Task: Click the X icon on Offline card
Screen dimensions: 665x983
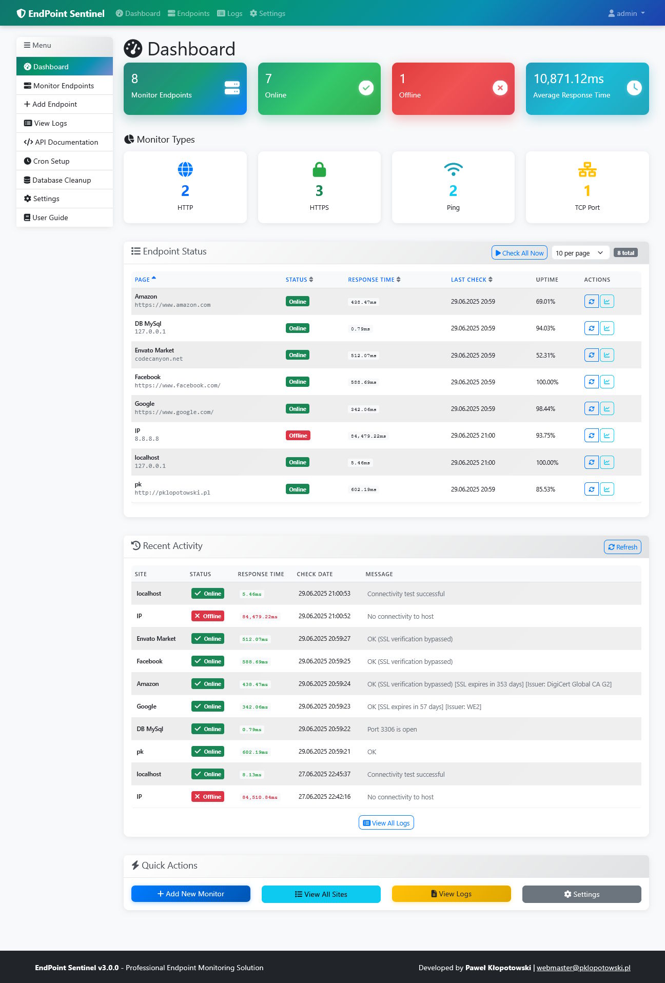Action: [500, 88]
